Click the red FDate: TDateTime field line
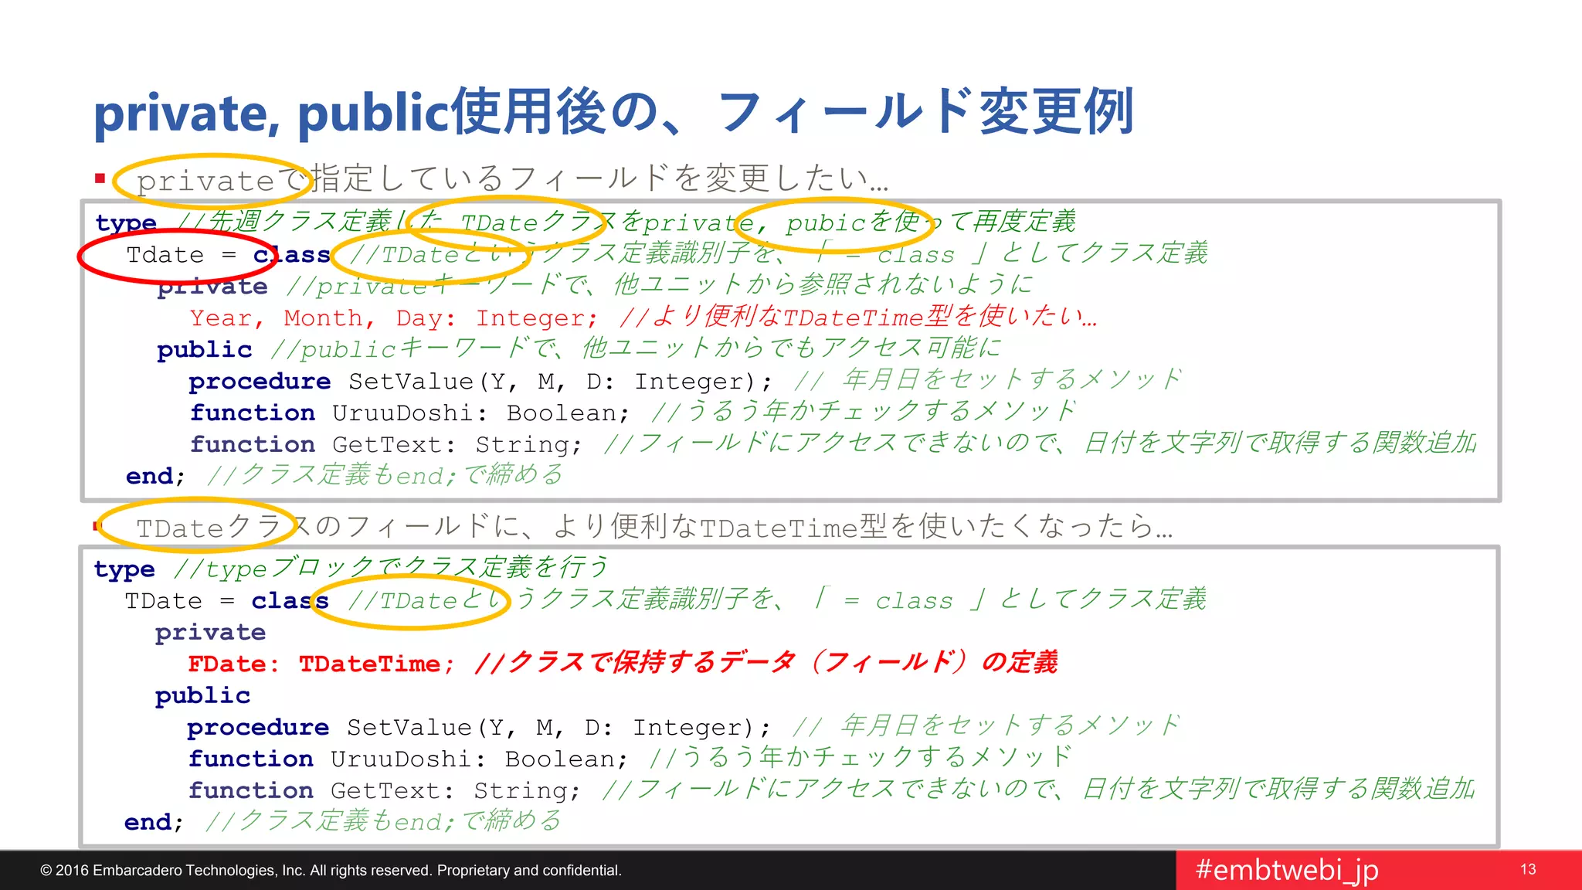 pyautogui.click(x=321, y=664)
